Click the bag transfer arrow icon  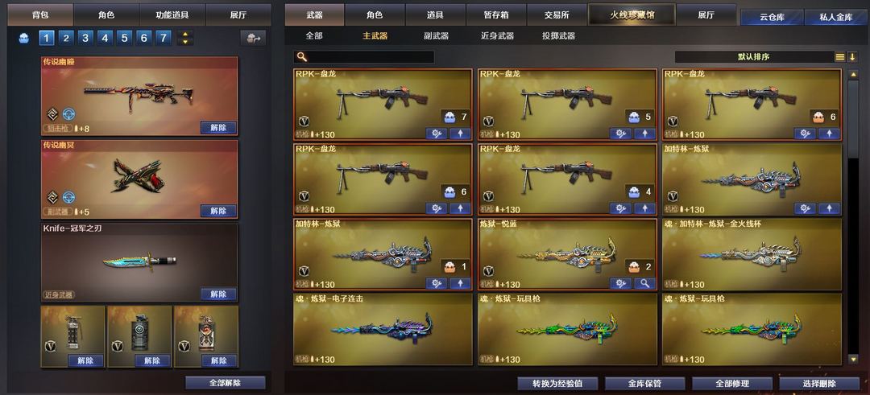coord(253,39)
